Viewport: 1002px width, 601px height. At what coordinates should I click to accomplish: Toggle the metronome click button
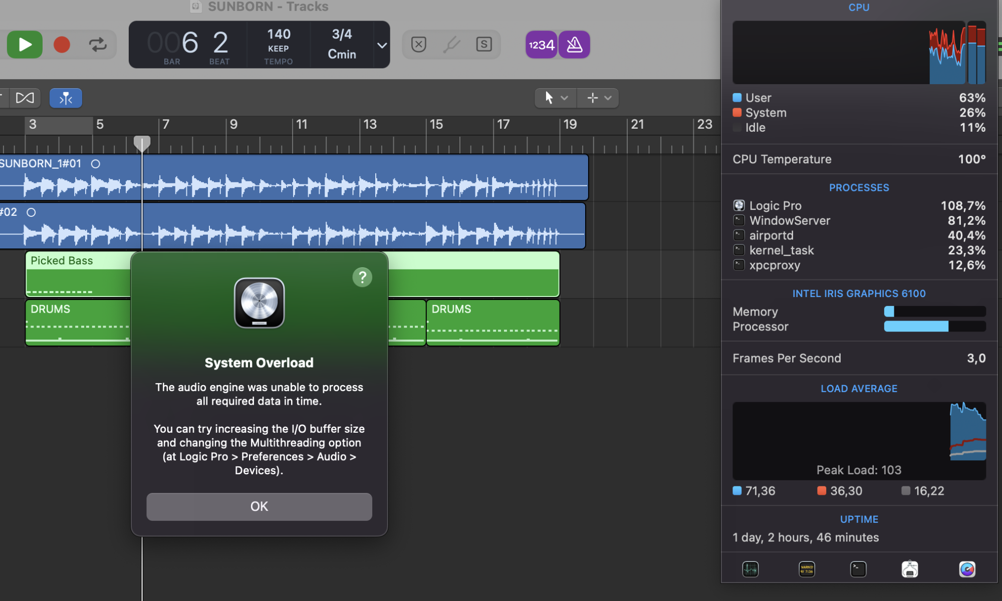coord(574,45)
